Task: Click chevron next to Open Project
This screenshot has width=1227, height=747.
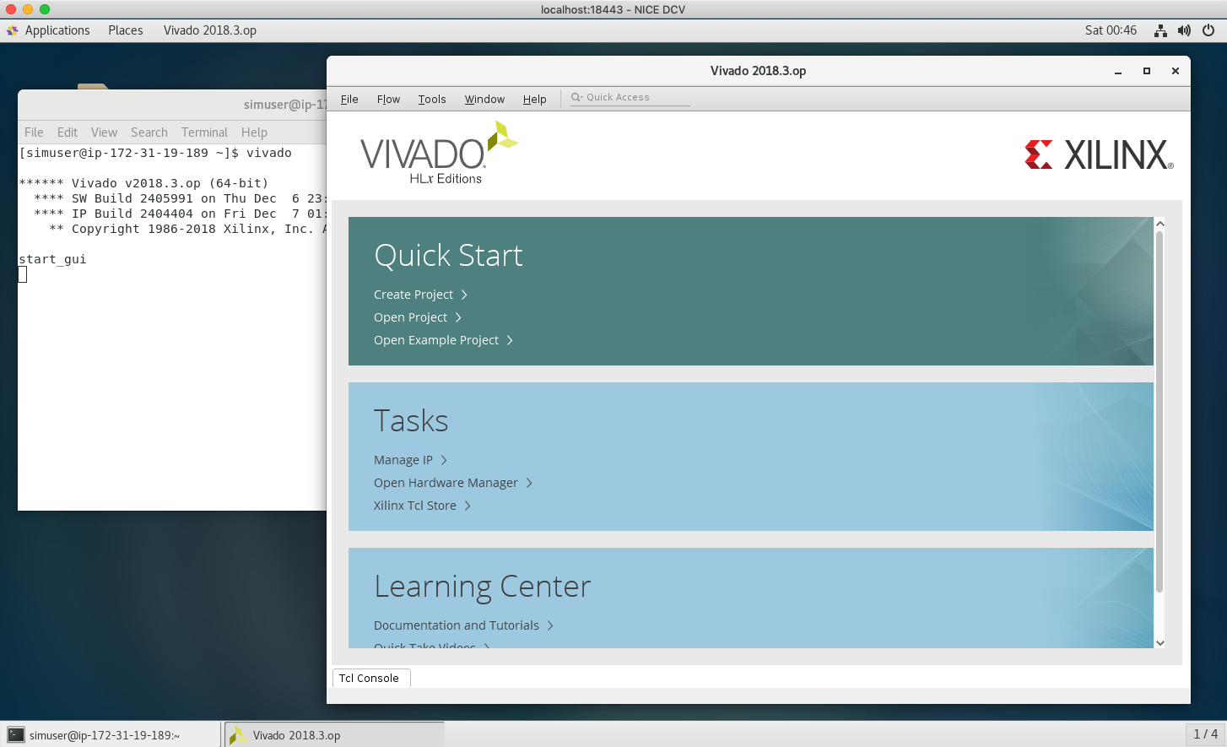Action: coord(458,317)
